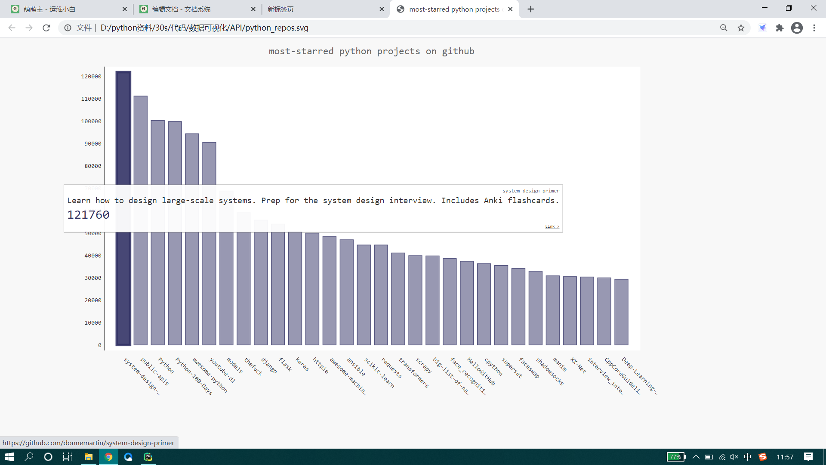
Task: Close the most-starred python projects tab
Action: click(510, 9)
